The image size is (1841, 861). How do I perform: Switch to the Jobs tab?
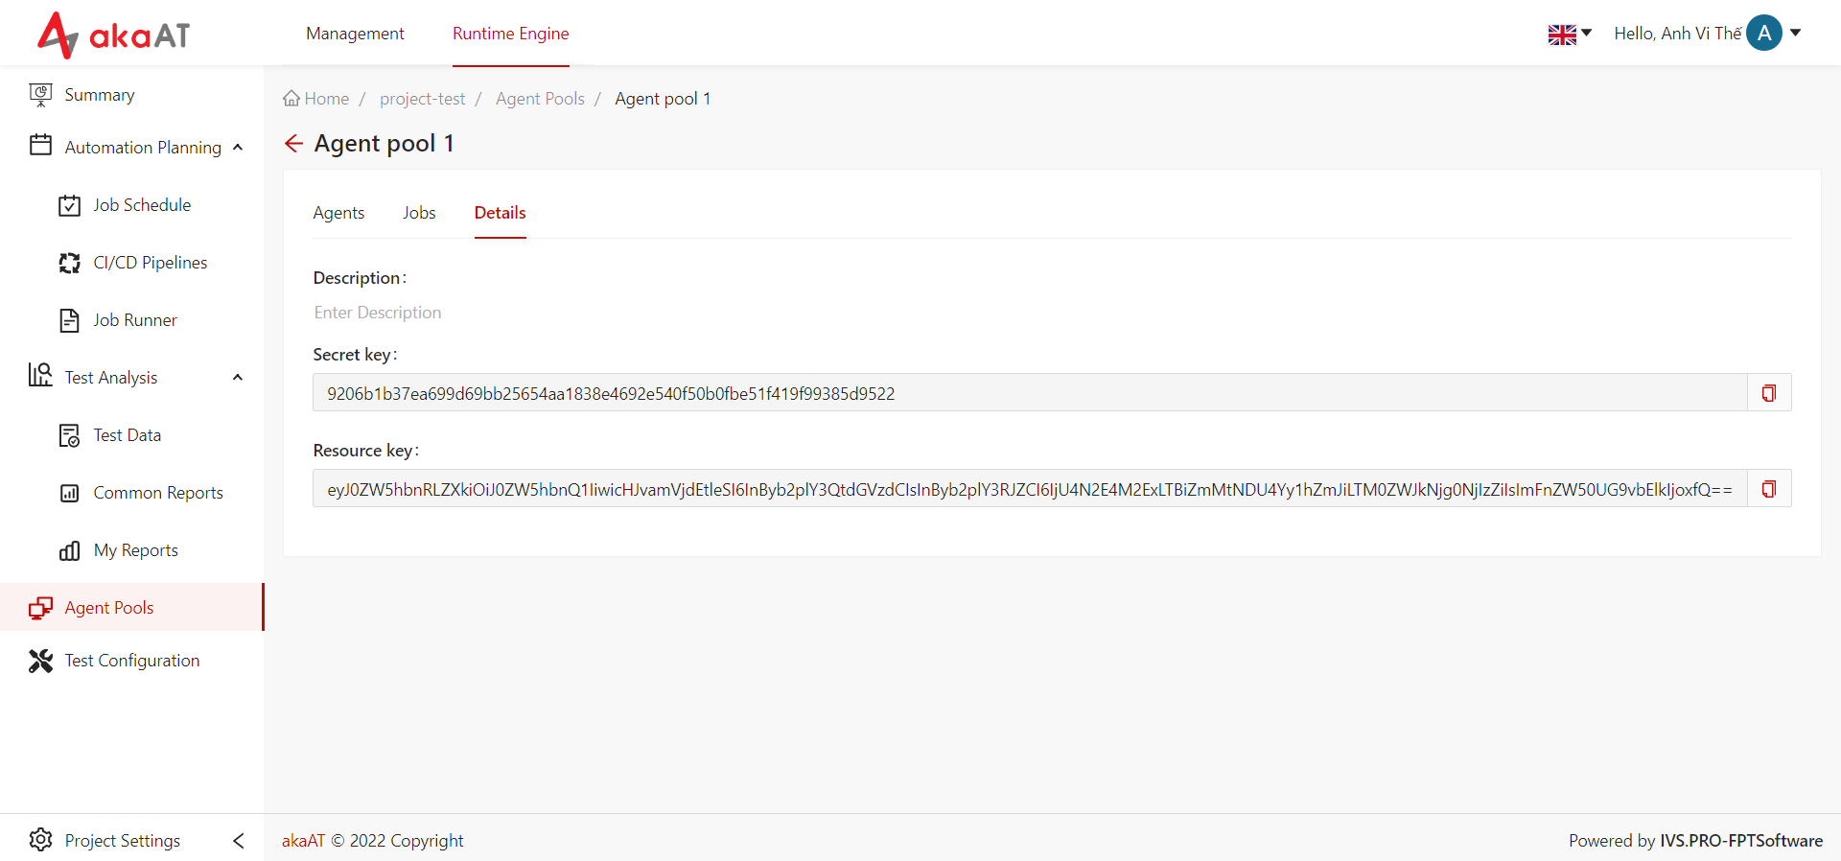[x=419, y=213]
